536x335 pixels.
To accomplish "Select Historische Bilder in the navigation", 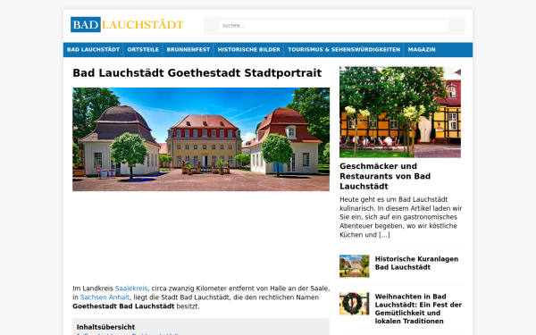I will point(248,49).
